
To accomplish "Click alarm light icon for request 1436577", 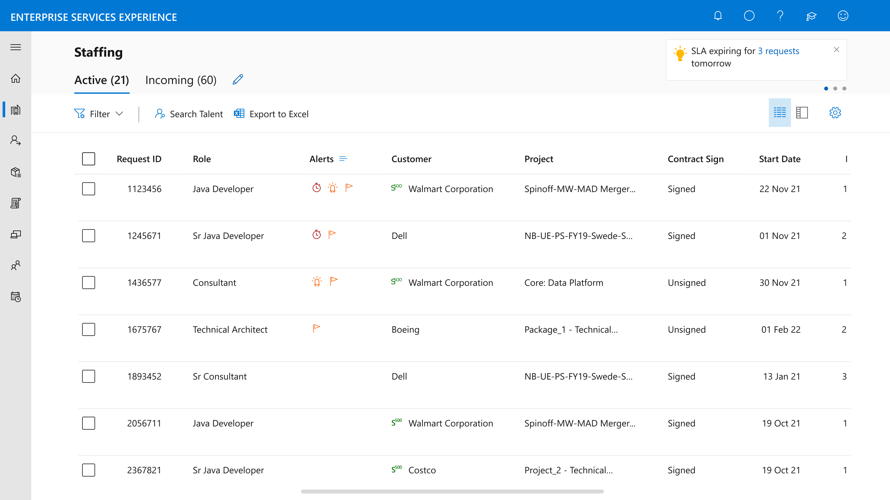I will pos(316,282).
